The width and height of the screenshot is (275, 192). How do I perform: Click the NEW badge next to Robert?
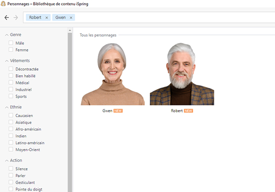tap(188, 111)
